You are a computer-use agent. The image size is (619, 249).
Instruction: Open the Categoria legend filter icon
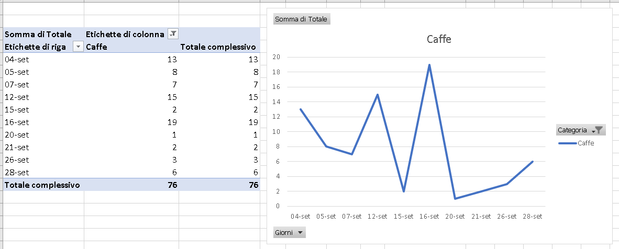(x=599, y=130)
